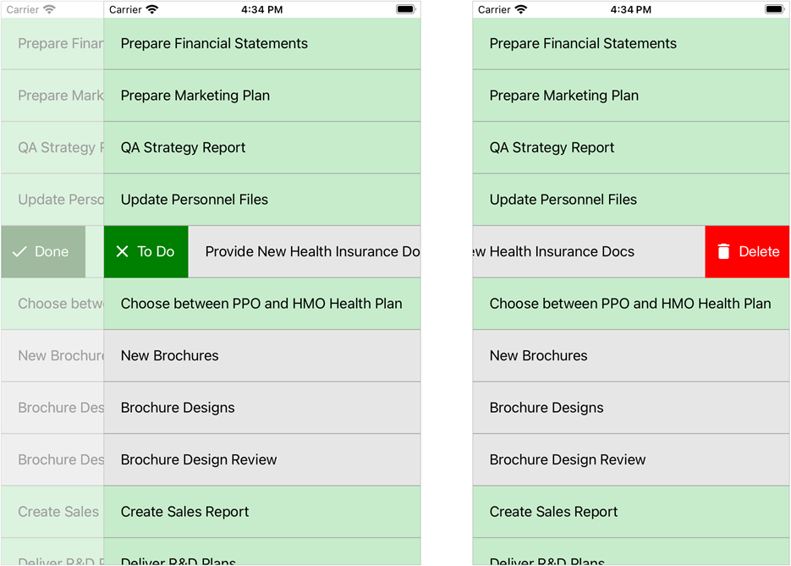
Task: Select QA Strategy Report in the middle list
Action: [x=184, y=148]
